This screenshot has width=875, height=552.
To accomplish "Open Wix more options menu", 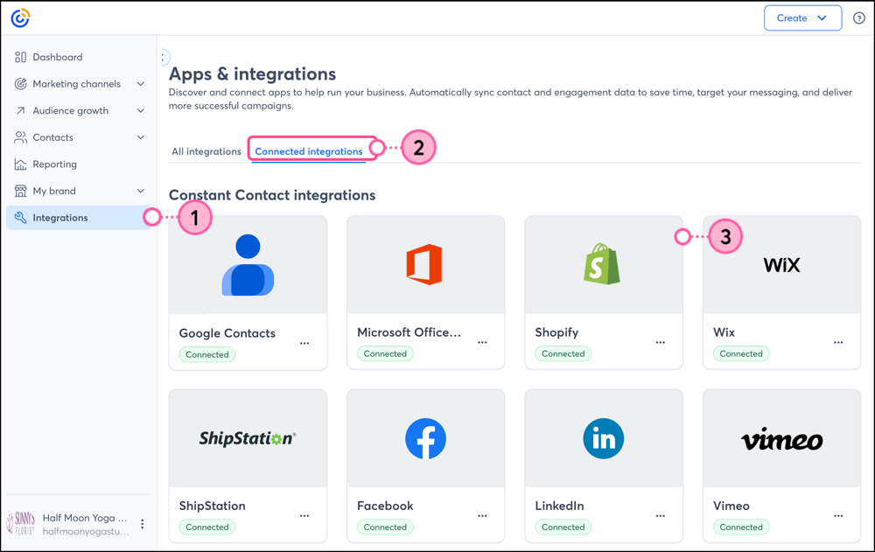I will [x=838, y=342].
